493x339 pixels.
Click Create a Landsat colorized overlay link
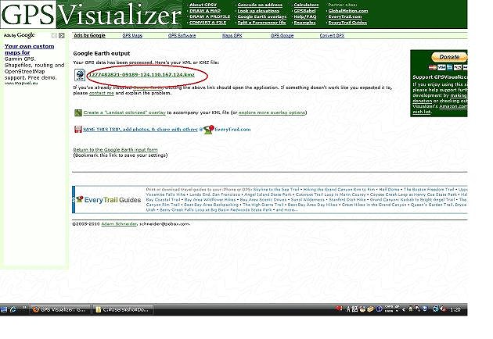pyautogui.click(x=124, y=112)
